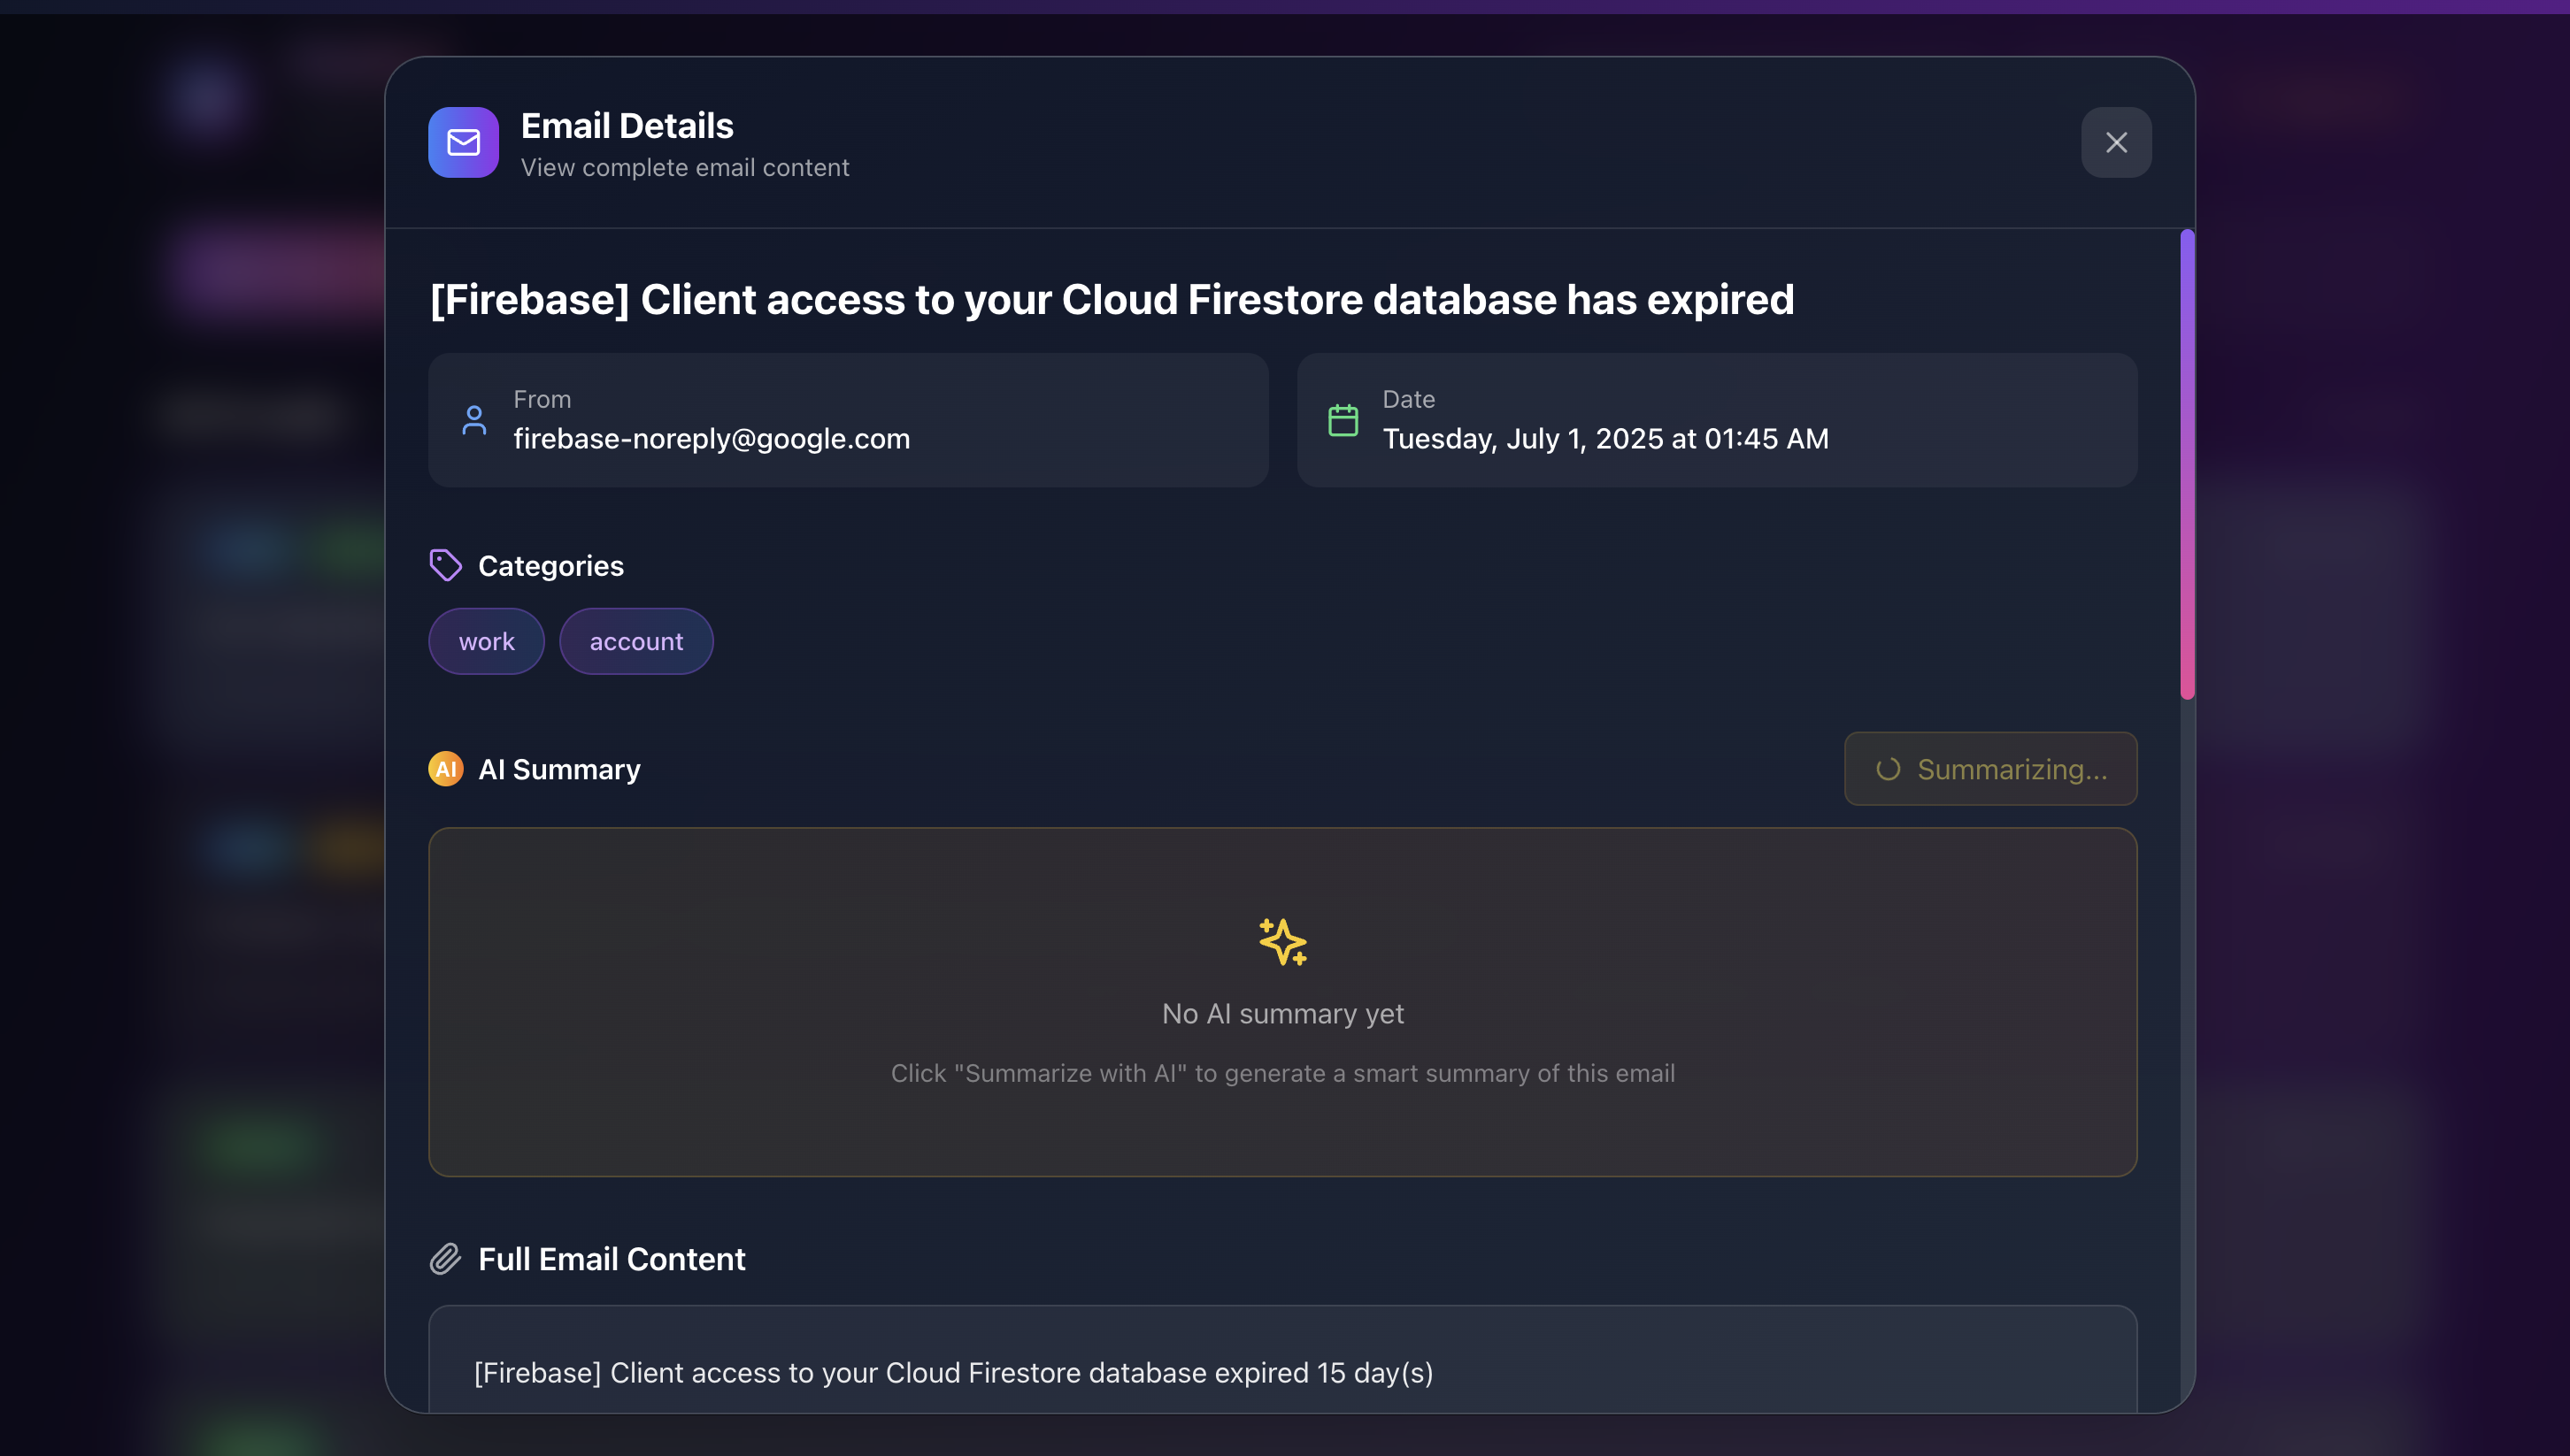This screenshot has width=2570, height=1456.
Task: Click the email body text about Firestore expiry
Action: [x=953, y=1373]
